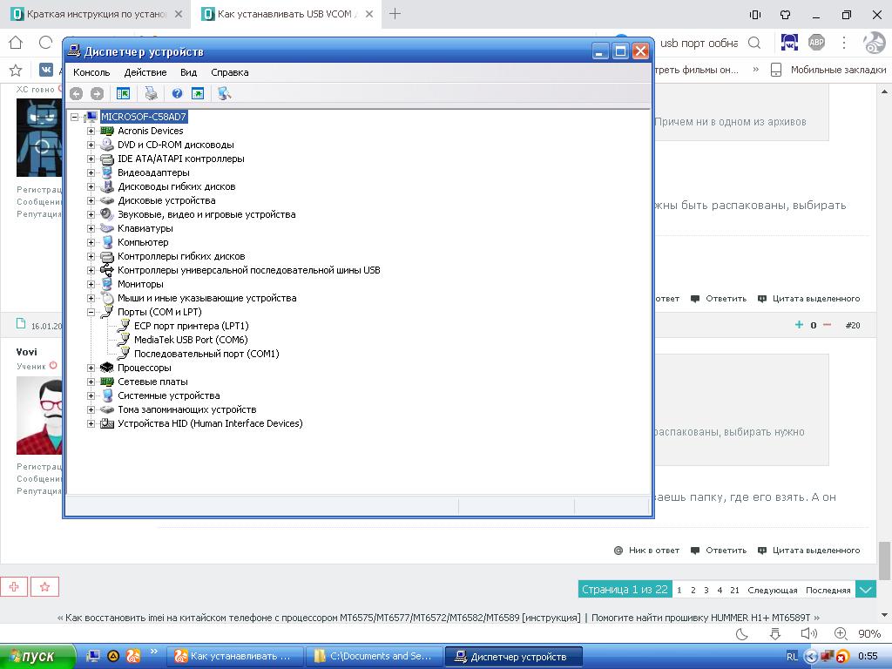Click the blue Help question mark icon

(177, 93)
